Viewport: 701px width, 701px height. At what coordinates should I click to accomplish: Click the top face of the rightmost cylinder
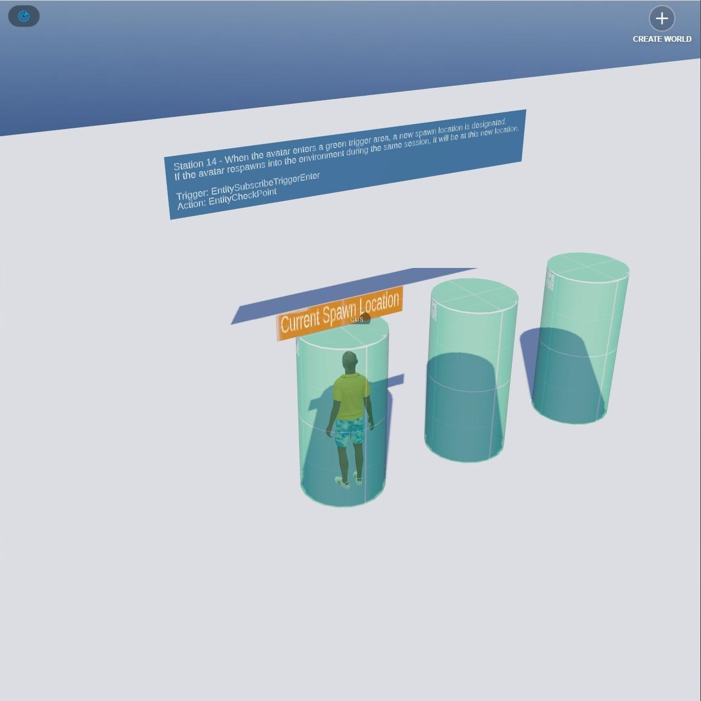(588, 269)
